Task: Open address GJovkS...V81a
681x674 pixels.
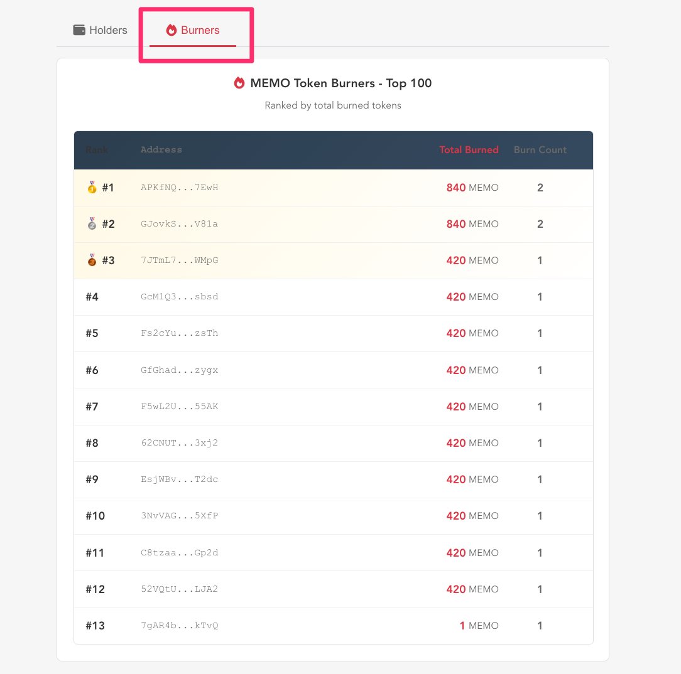Action: (x=180, y=224)
